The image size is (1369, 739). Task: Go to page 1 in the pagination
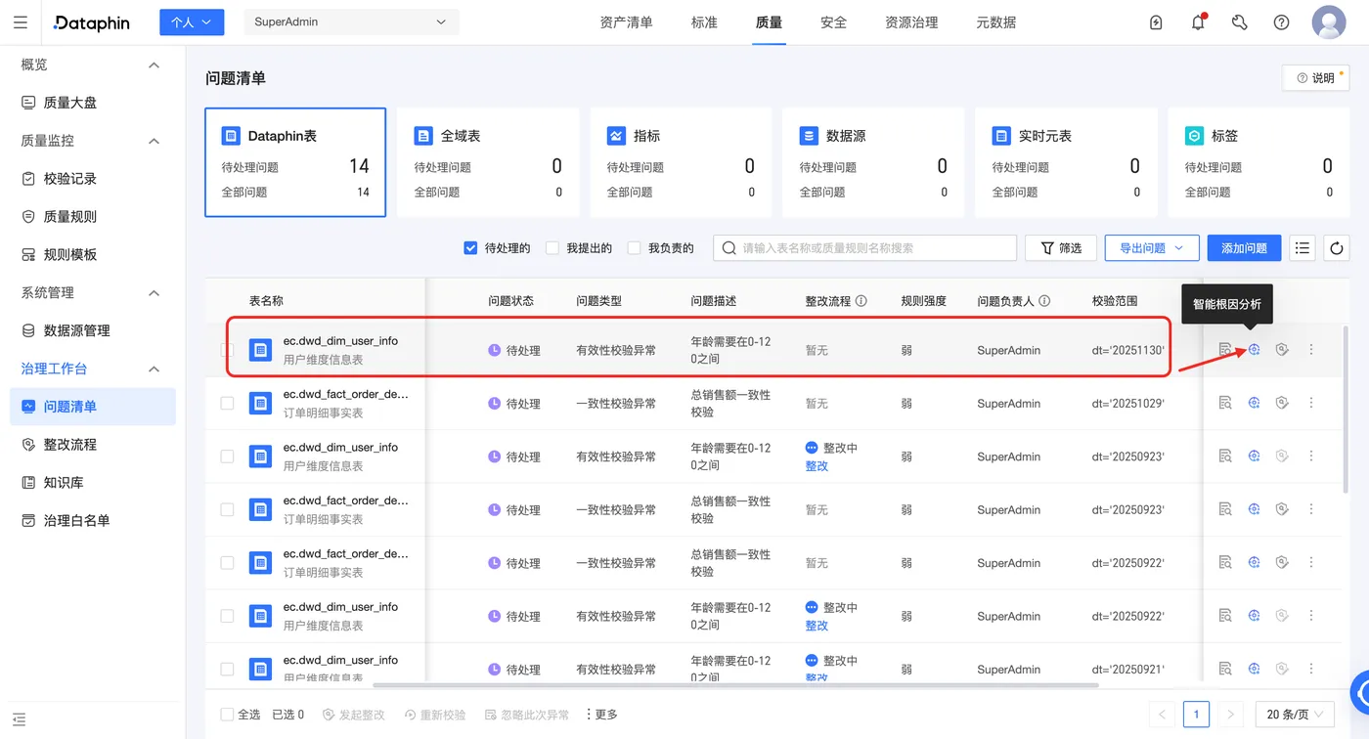pyautogui.click(x=1196, y=715)
